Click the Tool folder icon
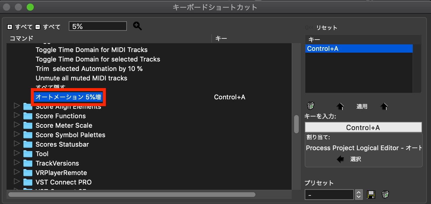Image resolution: width=431 pixels, height=204 pixels. (28, 154)
